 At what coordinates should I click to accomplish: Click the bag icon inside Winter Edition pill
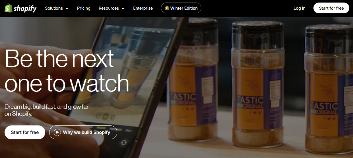(x=167, y=8)
